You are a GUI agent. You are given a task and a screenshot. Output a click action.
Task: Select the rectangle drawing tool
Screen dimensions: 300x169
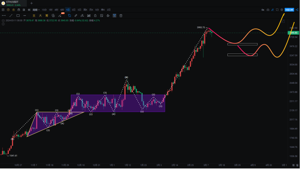(x=18, y=16)
